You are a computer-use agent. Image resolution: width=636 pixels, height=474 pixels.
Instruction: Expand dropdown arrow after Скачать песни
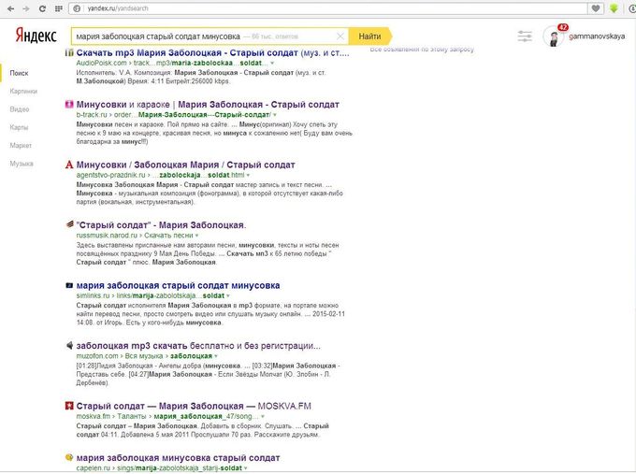[x=196, y=236]
